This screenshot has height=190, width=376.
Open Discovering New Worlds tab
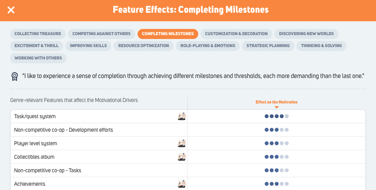306,34
